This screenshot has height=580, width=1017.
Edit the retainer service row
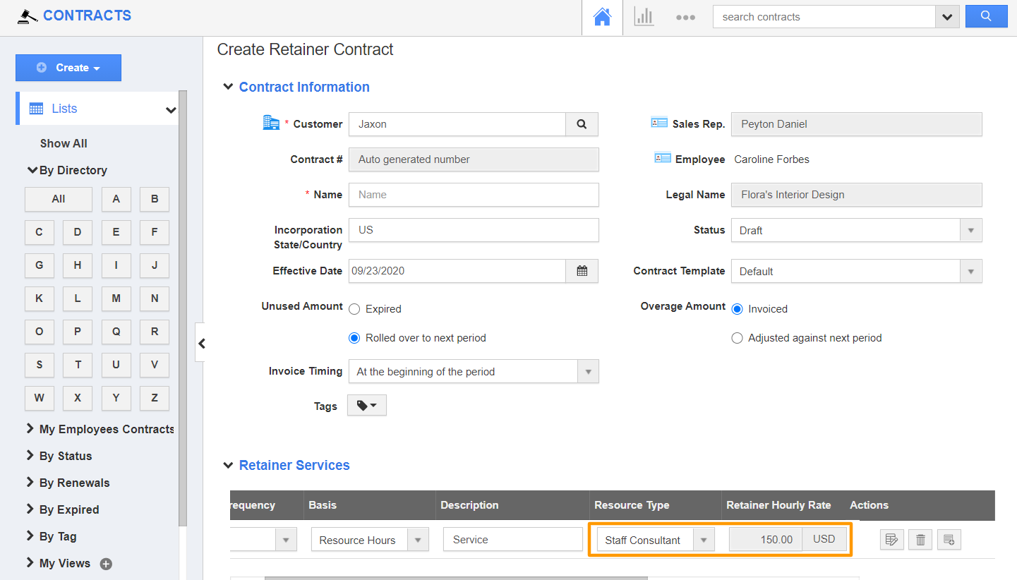tap(891, 539)
